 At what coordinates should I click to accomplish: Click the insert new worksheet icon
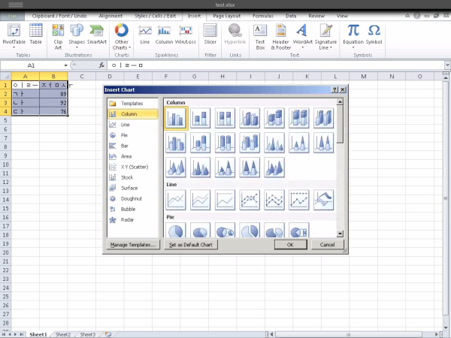(x=107, y=334)
